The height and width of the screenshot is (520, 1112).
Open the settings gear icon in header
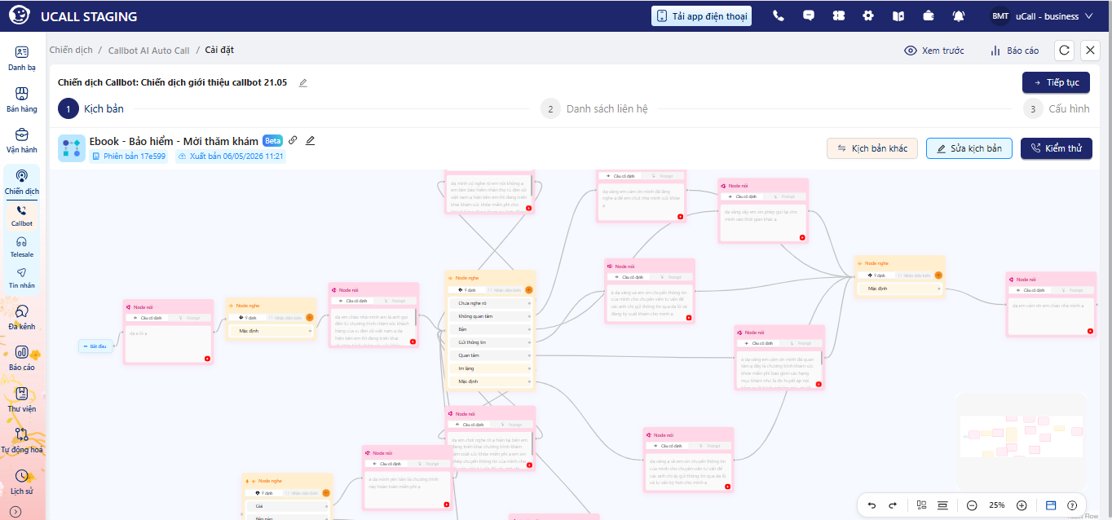[868, 15]
